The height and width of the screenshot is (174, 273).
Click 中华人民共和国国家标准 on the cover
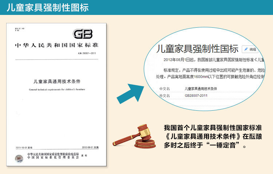[57, 45]
